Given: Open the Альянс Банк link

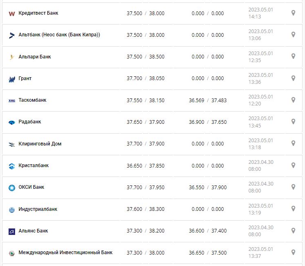Looking at the screenshot, I should tap(33, 231).
